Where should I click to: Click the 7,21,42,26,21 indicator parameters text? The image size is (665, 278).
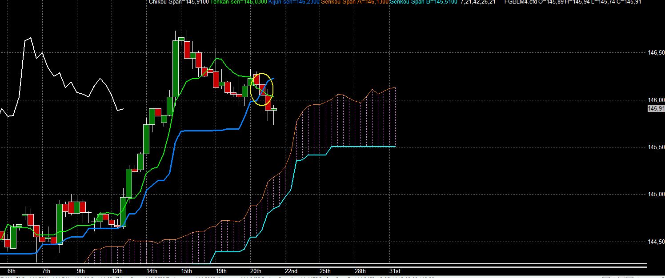tap(478, 2)
